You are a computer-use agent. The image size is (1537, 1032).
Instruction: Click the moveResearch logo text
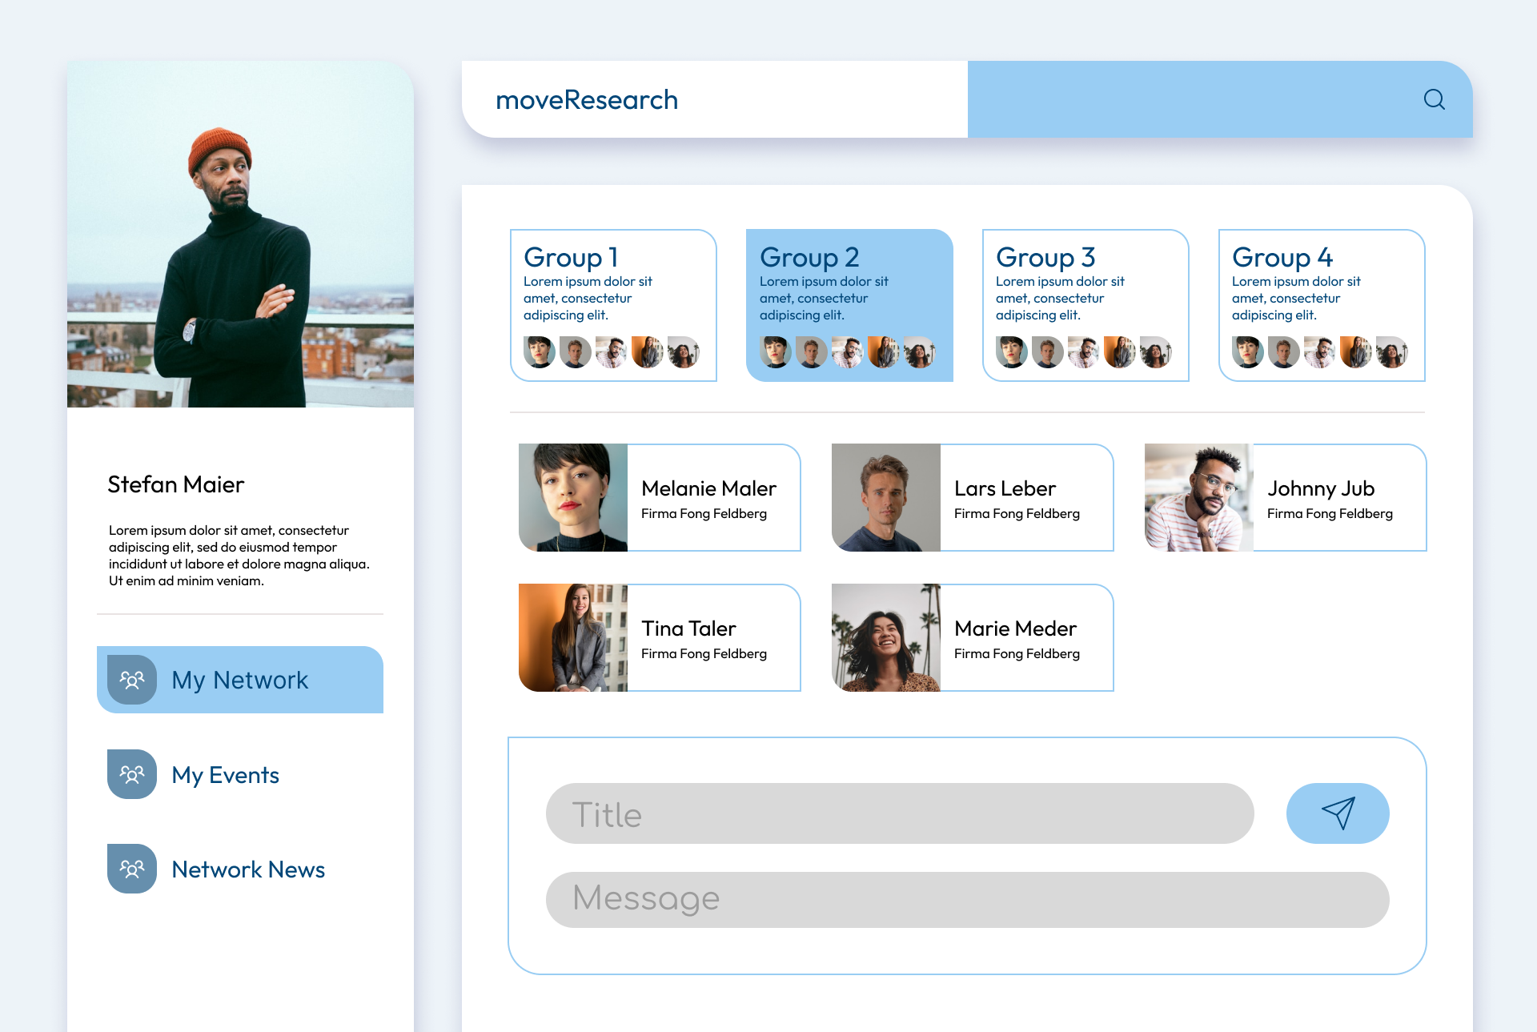click(x=587, y=100)
